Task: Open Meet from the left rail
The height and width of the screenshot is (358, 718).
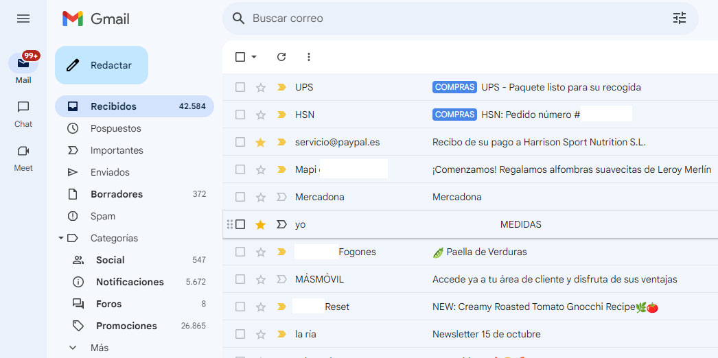Action: 23,158
